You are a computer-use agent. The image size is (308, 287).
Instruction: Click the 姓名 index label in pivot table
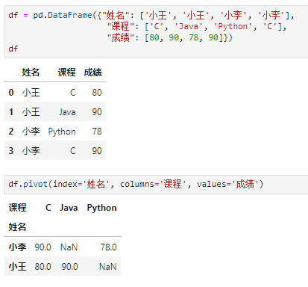coord(17,227)
